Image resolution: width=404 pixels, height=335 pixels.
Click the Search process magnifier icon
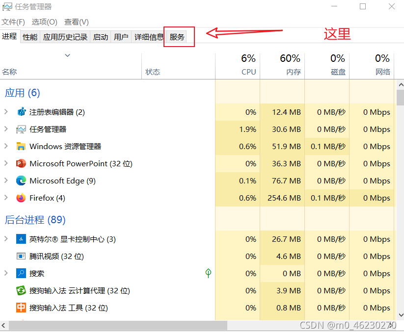(21, 273)
